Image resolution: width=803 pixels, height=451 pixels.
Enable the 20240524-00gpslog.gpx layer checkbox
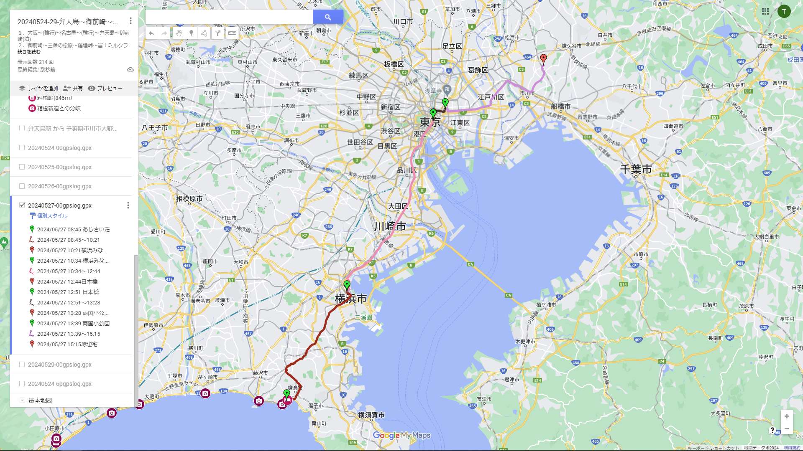click(x=22, y=148)
